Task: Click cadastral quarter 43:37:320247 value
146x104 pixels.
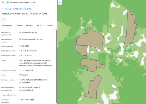Action: point(26,55)
